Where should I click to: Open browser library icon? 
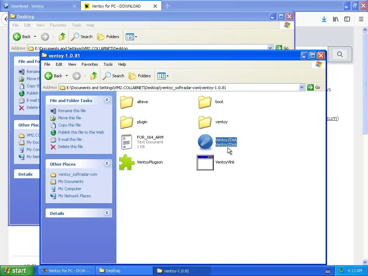pyautogui.click(x=336, y=19)
